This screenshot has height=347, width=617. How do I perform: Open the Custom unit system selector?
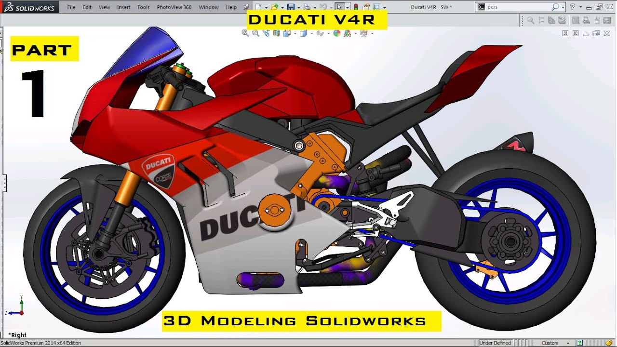click(550, 343)
